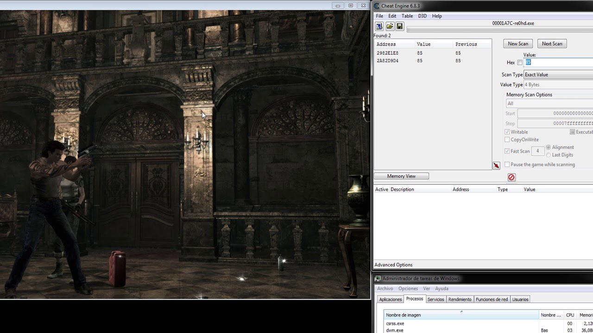The width and height of the screenshot is (593, 333).
Task: Click the open folder icon in Cheat Engine
Action: tap(390, 26)
